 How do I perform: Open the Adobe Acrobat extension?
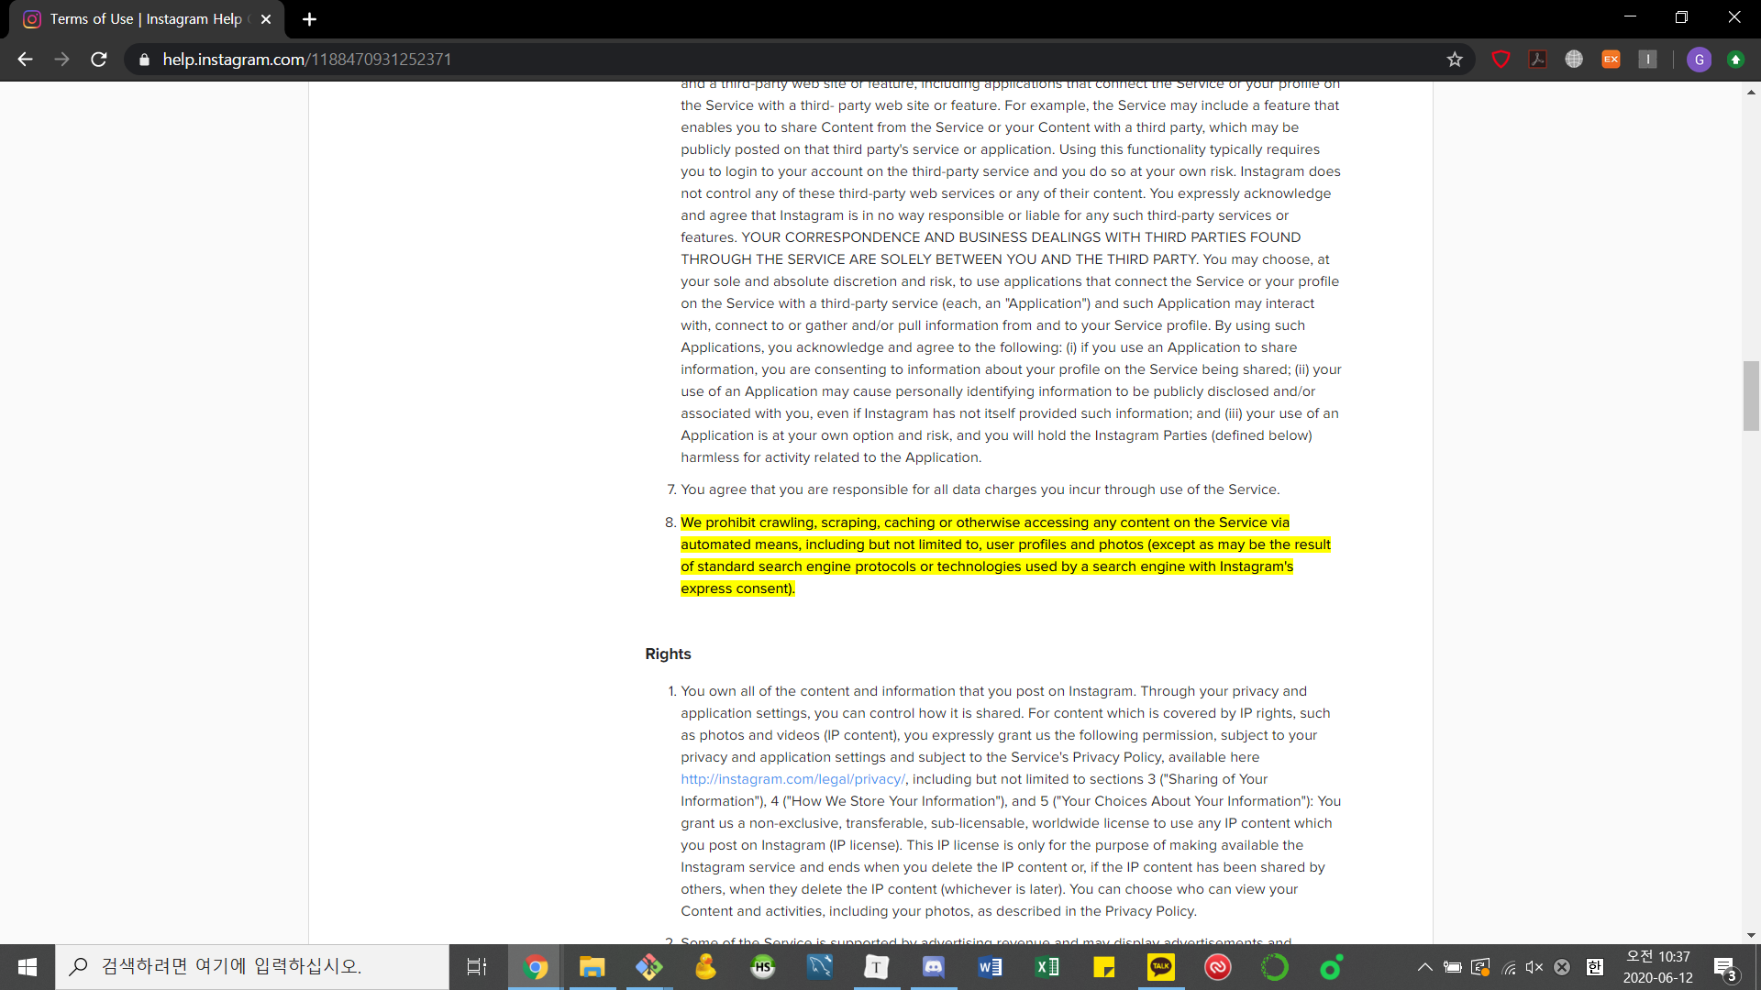[1537, 60]
